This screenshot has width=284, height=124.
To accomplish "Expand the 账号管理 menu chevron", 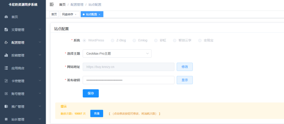I will (40, 94).
